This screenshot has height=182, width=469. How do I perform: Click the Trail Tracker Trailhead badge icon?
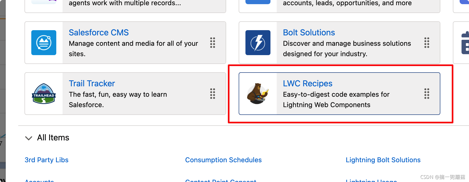[44, 94]
